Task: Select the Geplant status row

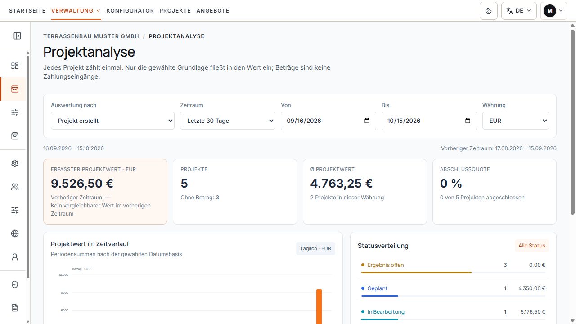Action: coord(453,290)
